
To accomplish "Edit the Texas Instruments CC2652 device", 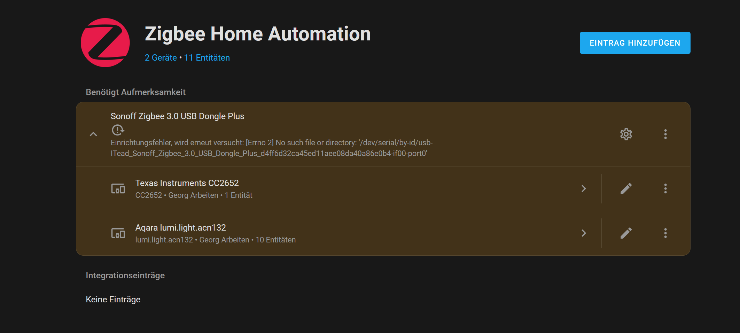I will pos(626,188).
